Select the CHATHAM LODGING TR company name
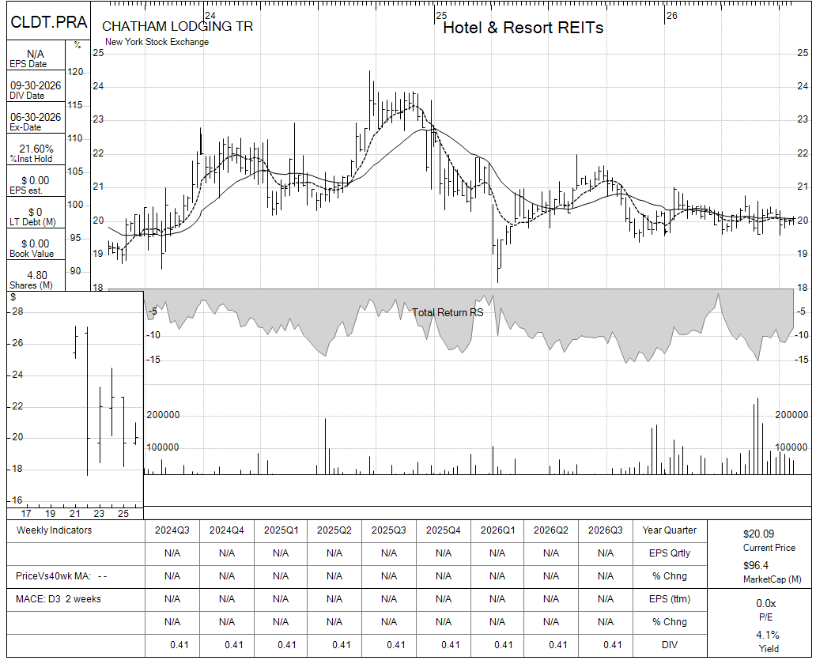The width and height of the screenshot is (816, 664). (x=177, y=27)
